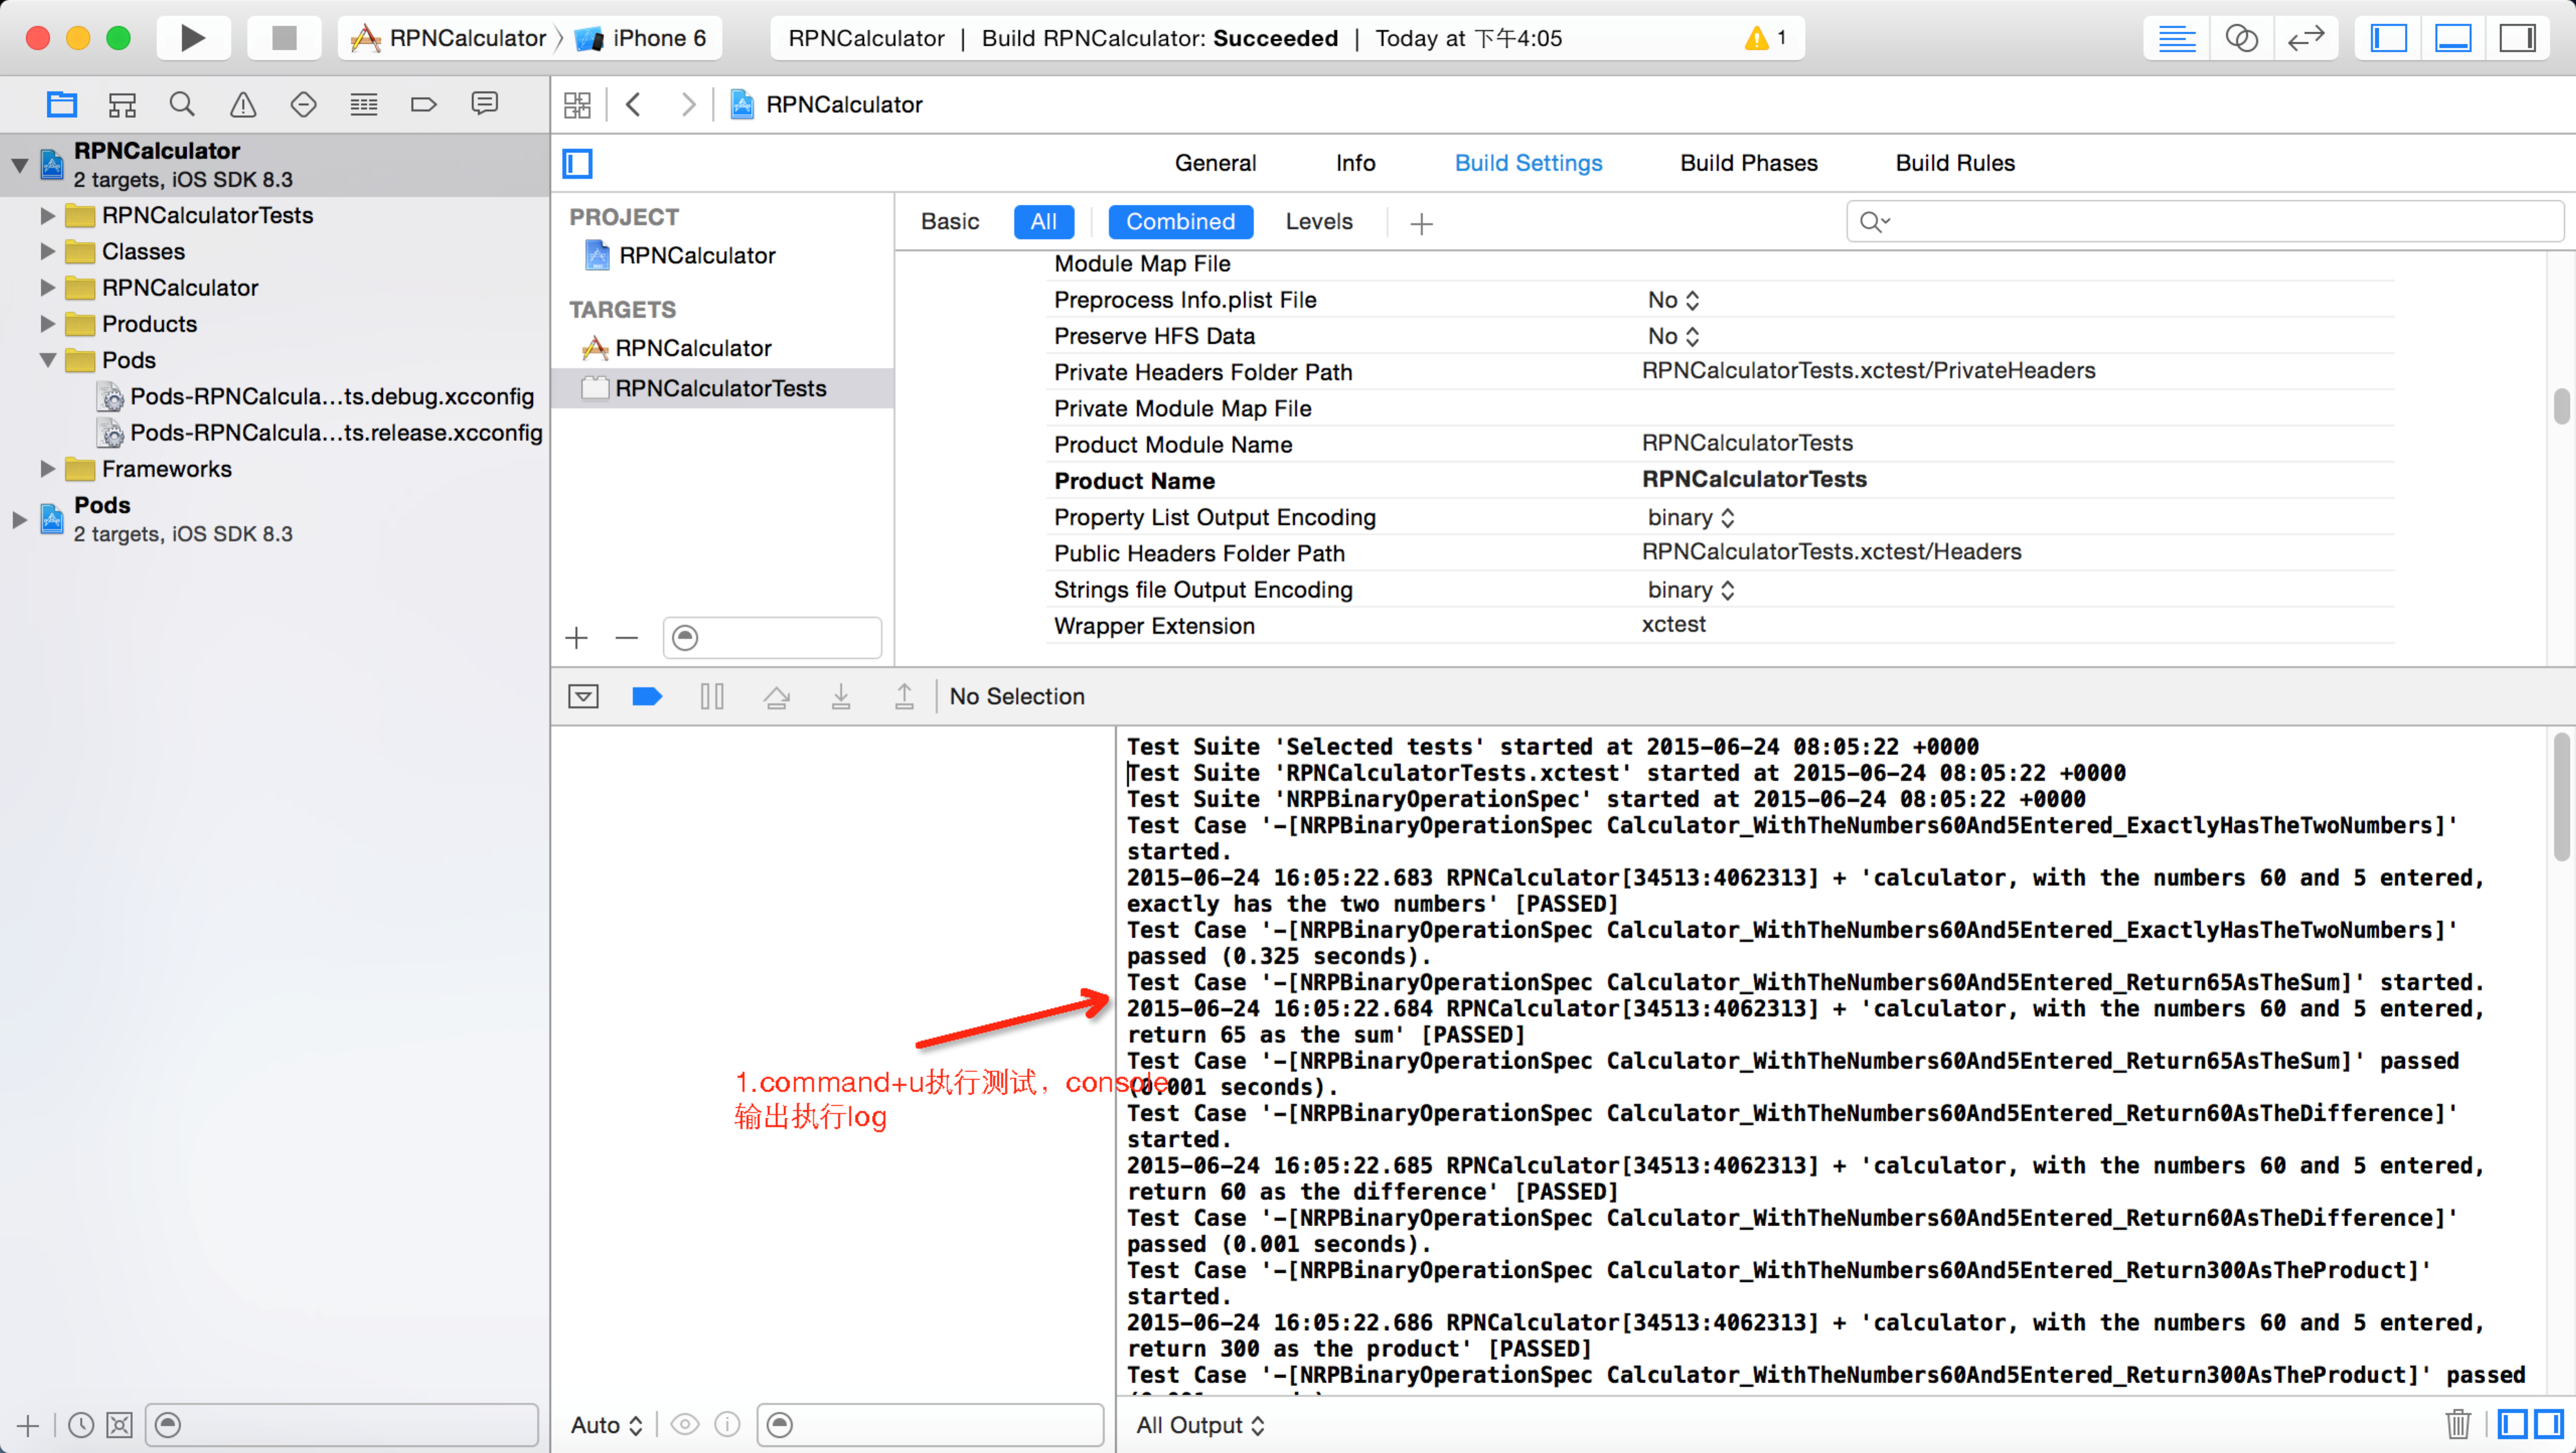This screenshot has width=2576, height=1453.
Task: Open Preprocess Info.plist File dropdown
Action: click(x=1673, y=300)
